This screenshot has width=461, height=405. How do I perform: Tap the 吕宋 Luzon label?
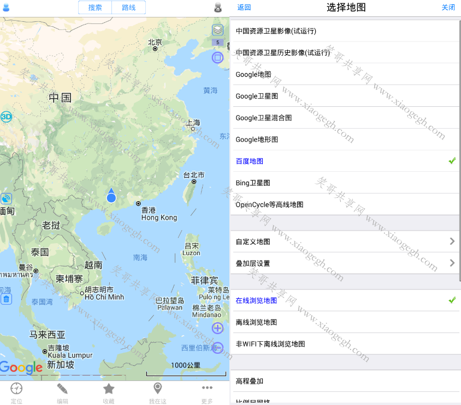(191, 249)
